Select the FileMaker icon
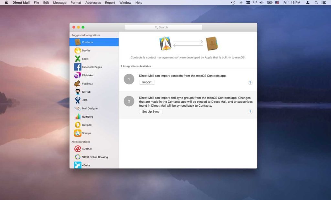 point(78,75)
